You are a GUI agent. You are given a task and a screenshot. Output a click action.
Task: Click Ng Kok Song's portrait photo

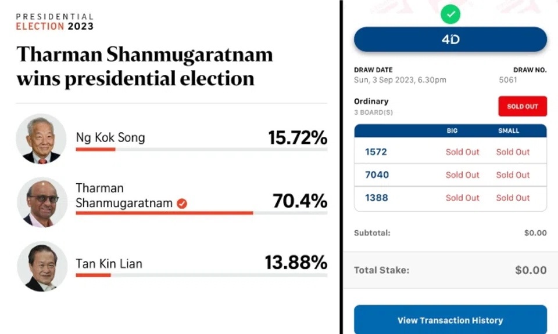(41, 139)
